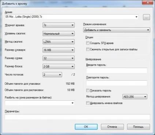The width and height of the screenshot is (155, 135).
Task: Click the Разбить на тома размером label
Action: point(29,97)
